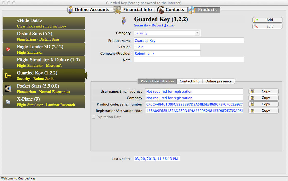Open the Online Accounts tab
Image resolution: width=288 pixels, height=181 pixels.
(x=90, y=10)
